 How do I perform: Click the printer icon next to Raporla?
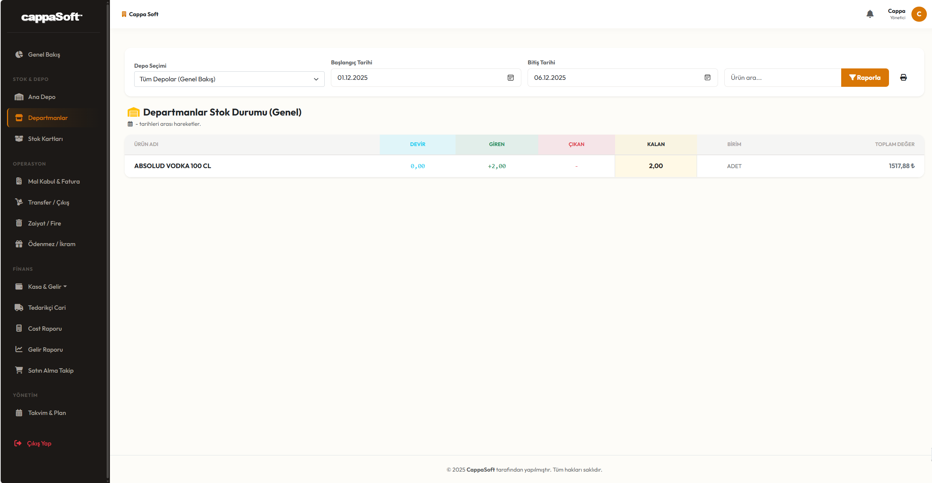(903, 78)
